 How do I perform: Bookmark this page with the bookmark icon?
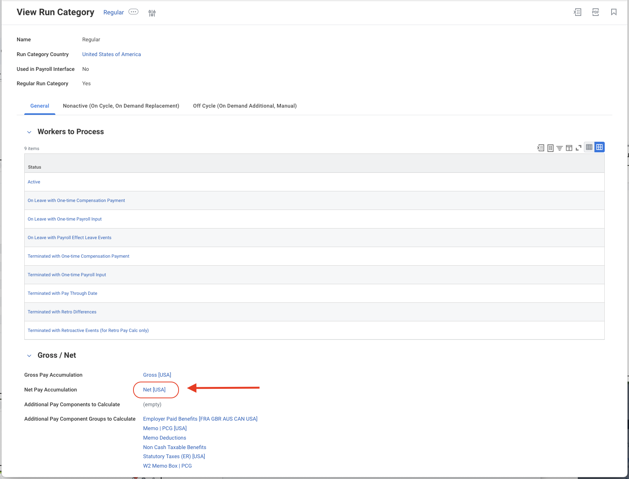click(x=614, y=12)
